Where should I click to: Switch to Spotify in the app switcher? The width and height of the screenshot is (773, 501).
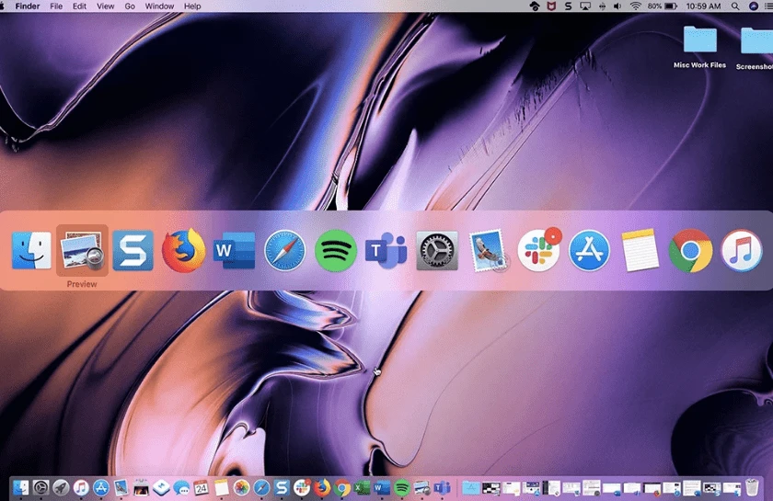click(335, 251)
